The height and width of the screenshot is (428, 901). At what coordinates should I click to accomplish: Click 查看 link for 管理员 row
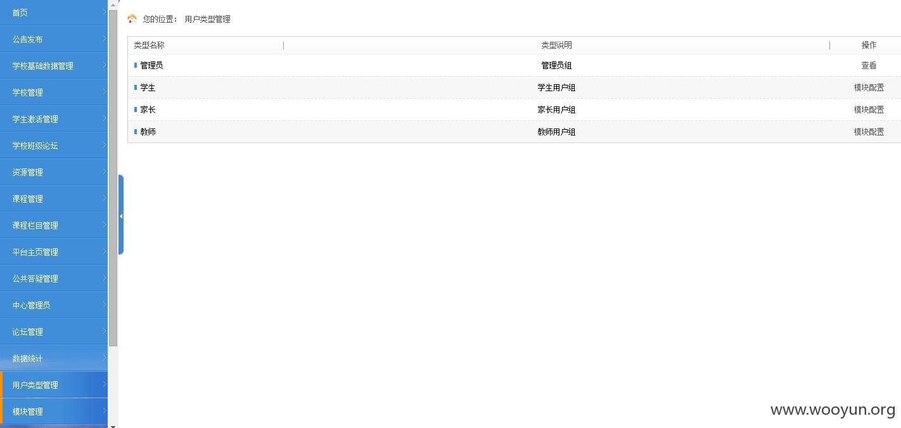pyautogui.click(x=869, y=65)
